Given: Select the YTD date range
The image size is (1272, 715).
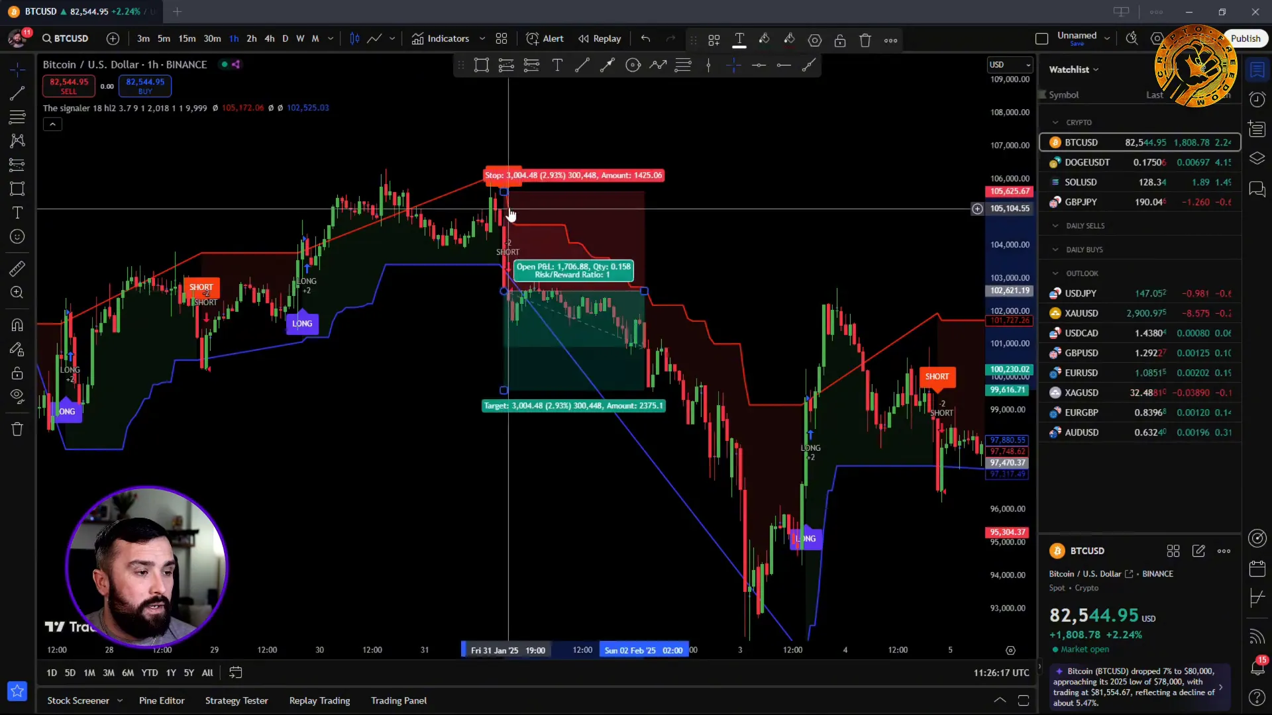Looking at the screenshot, I should 150,673.
